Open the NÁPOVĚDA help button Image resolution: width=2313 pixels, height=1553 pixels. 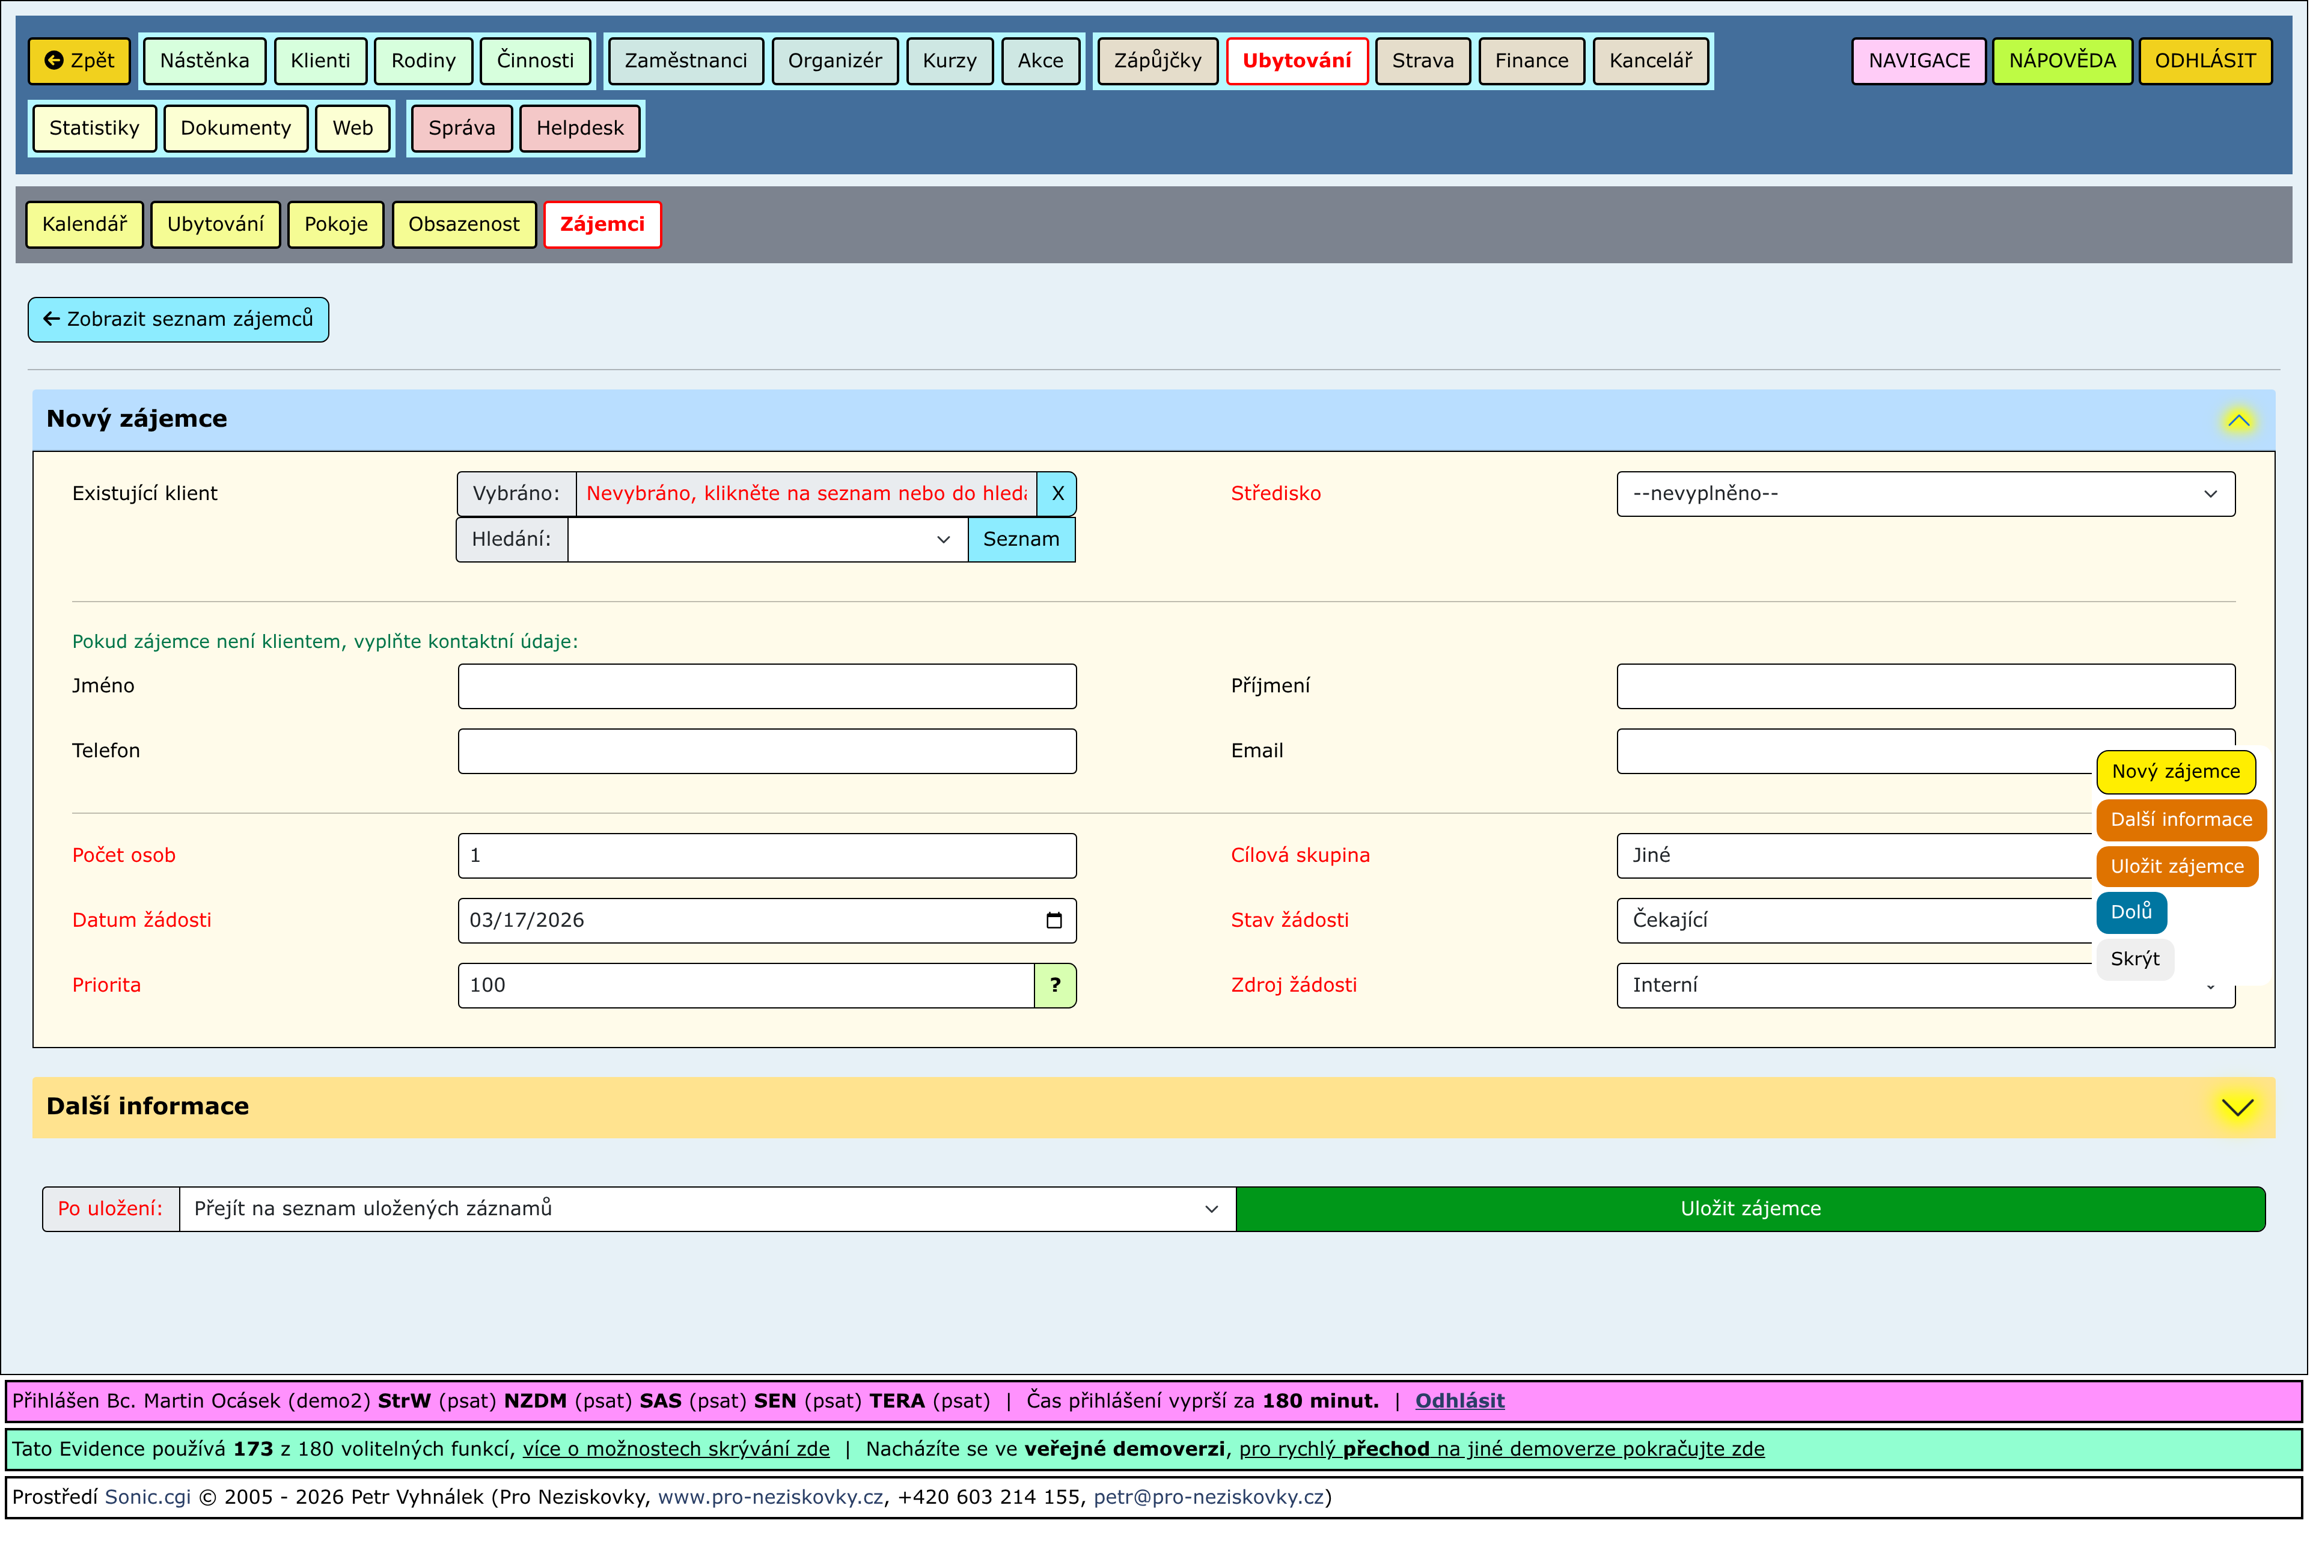(x=2064, y=61)
